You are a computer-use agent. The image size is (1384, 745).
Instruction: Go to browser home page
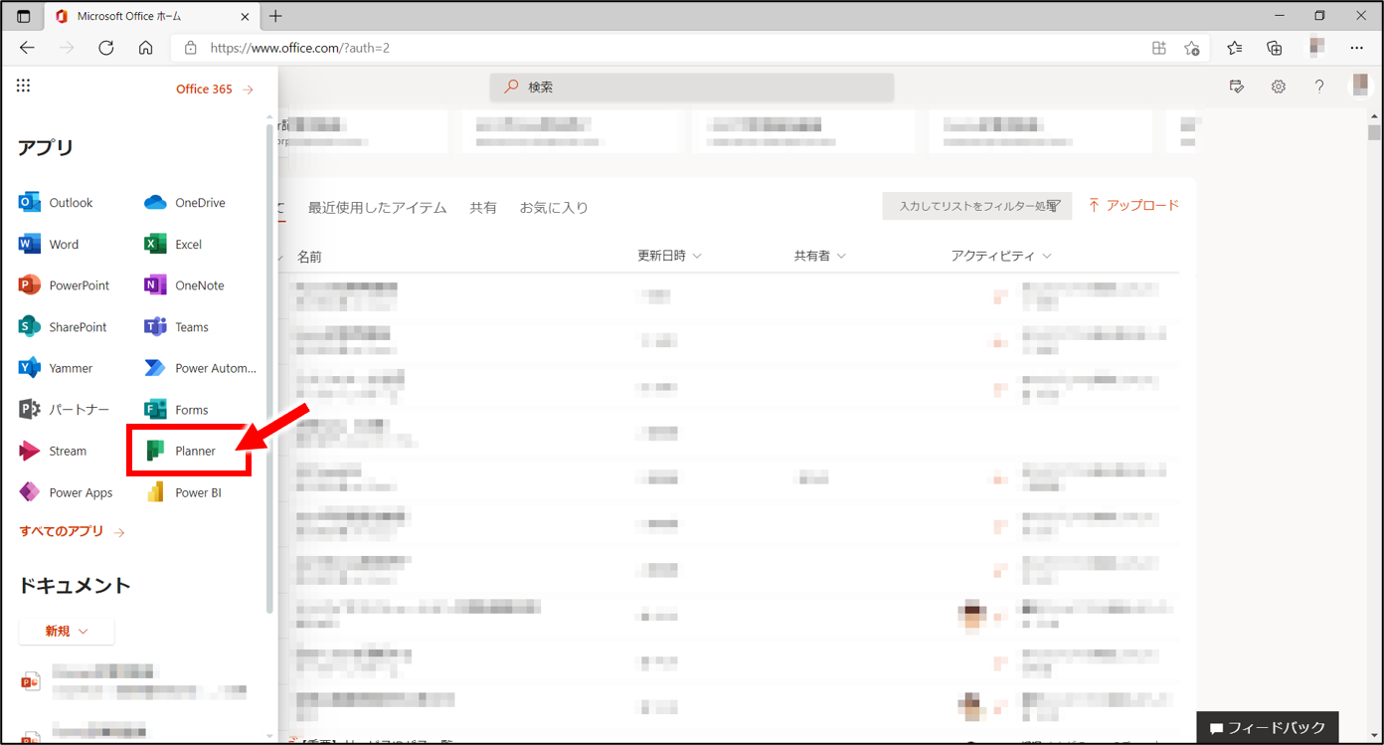pos(146,48)
